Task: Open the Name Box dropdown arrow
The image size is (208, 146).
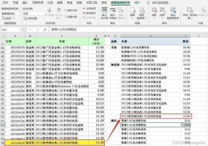Action: (19, 29)
